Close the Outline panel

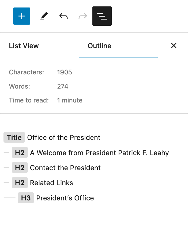(174, 46)
